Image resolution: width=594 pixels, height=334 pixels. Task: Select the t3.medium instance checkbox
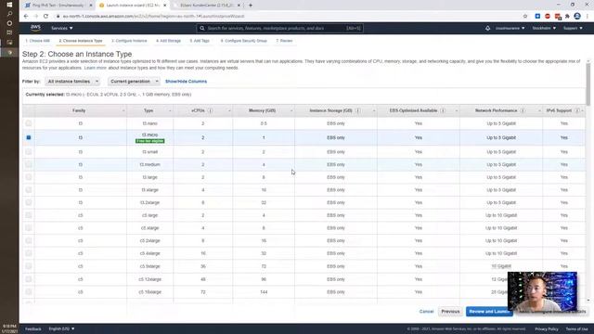[x=29, y=164]
